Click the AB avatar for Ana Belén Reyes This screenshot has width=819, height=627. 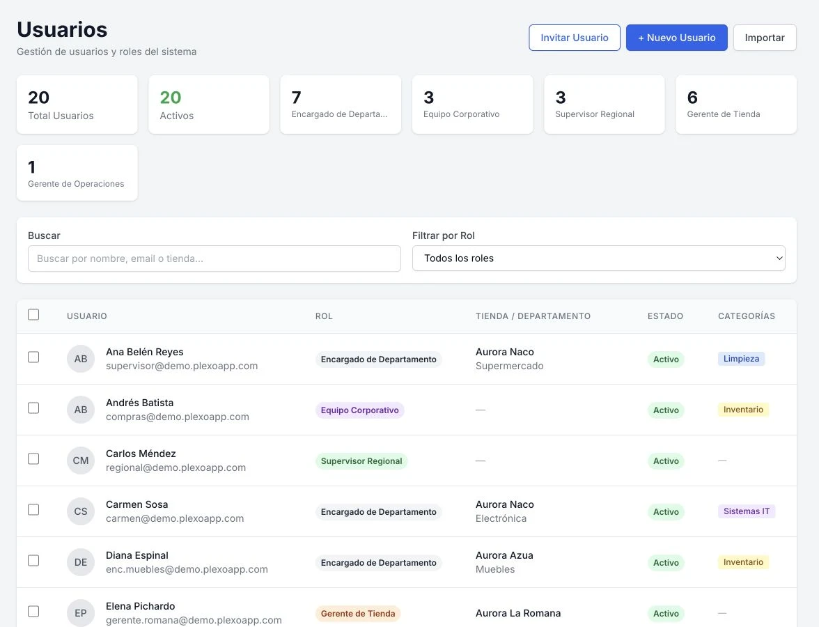[x=81, y=359]
